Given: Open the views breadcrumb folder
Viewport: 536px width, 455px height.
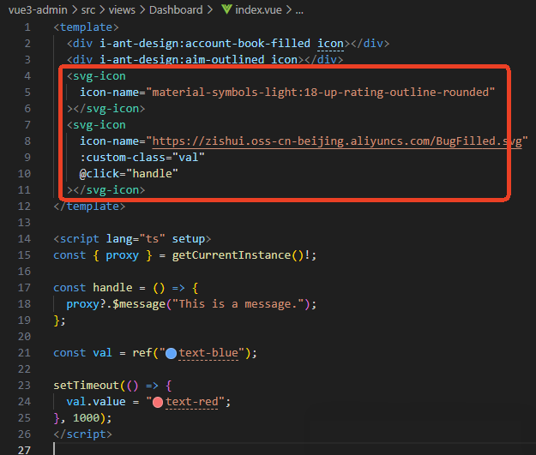Looking at the screenshot, I should tap(130, 10).
